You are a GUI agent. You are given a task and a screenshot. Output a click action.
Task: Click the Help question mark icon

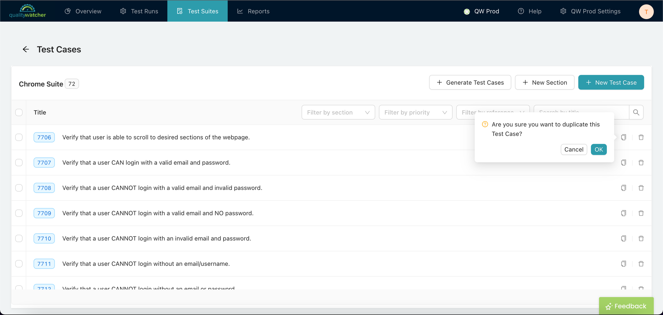point(521,11)
